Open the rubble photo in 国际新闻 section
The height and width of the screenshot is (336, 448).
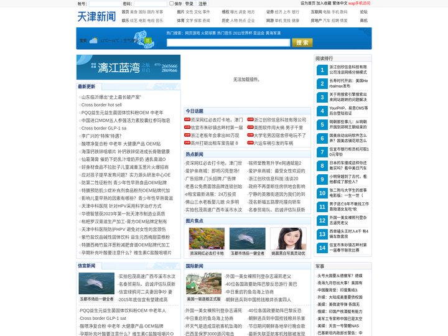click(203, 283)
